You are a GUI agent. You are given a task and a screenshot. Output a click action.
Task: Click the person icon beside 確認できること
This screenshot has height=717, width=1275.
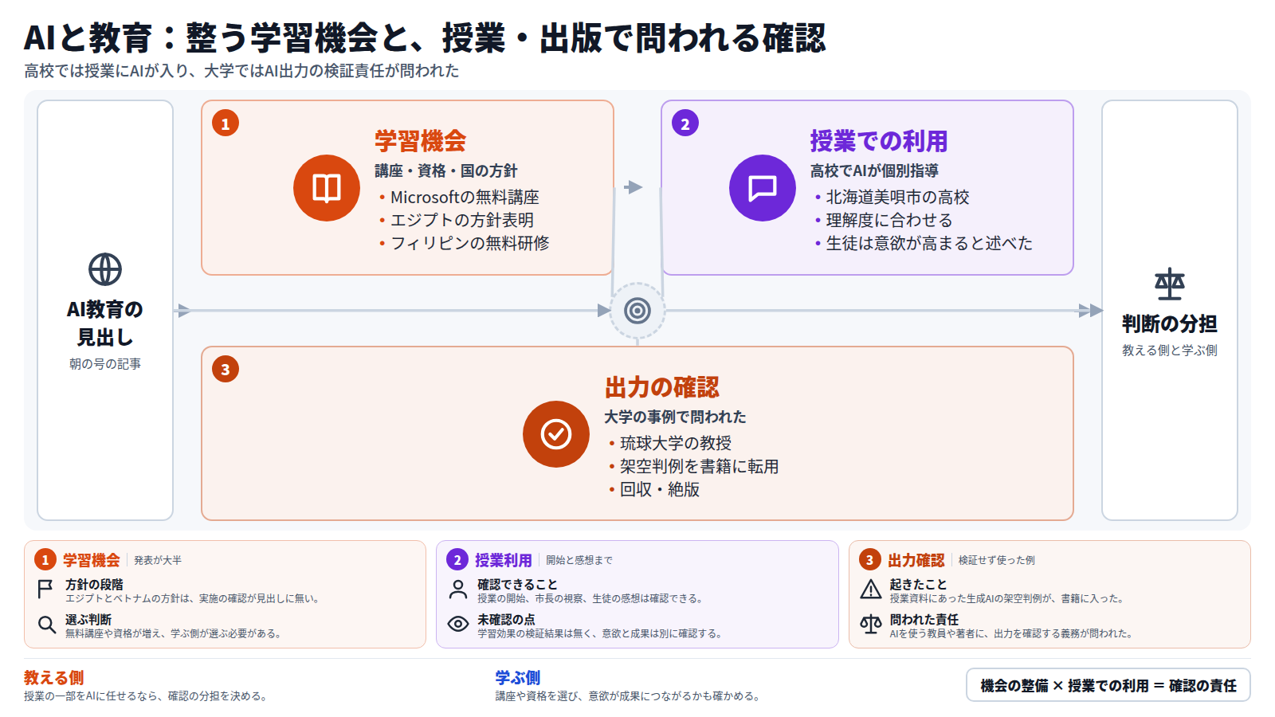pyautogui.click(x=458, y=590)
